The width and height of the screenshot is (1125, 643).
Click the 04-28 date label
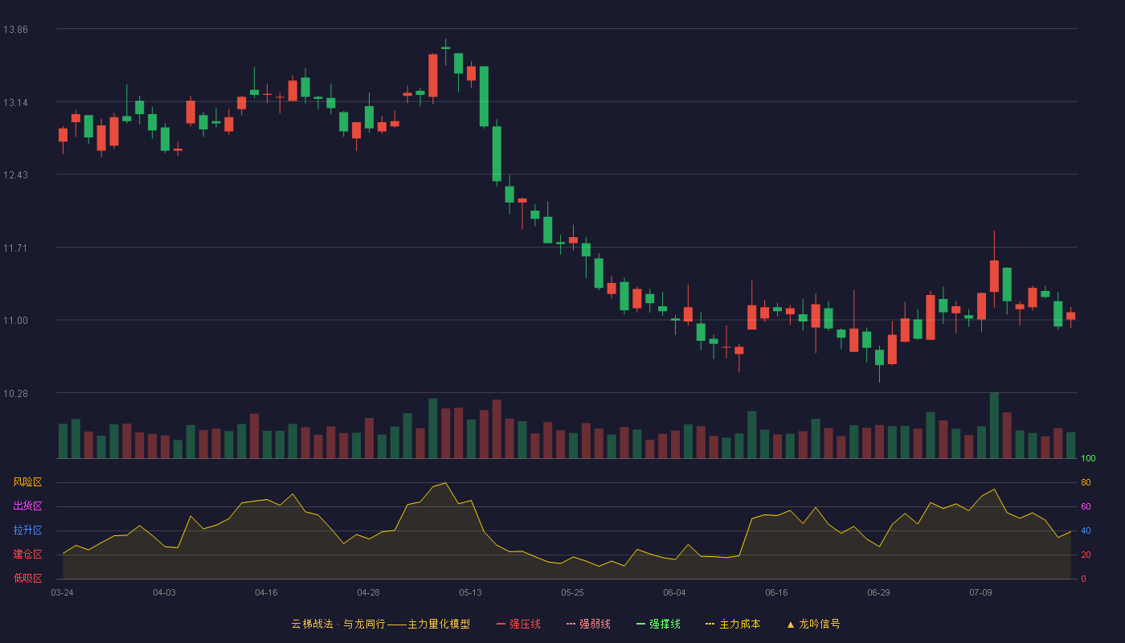(x=368, y=592)
